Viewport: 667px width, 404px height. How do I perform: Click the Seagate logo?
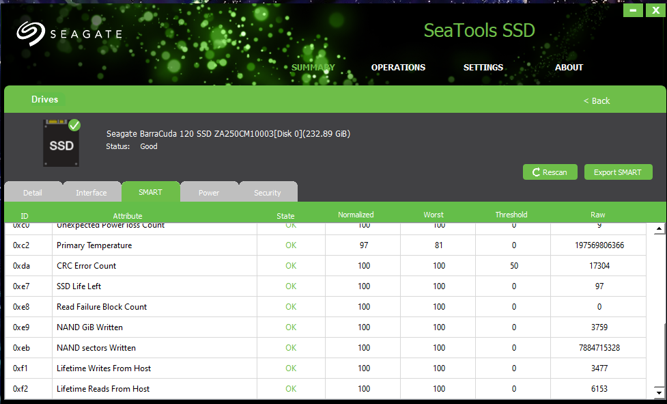click(x=69, y=33)
